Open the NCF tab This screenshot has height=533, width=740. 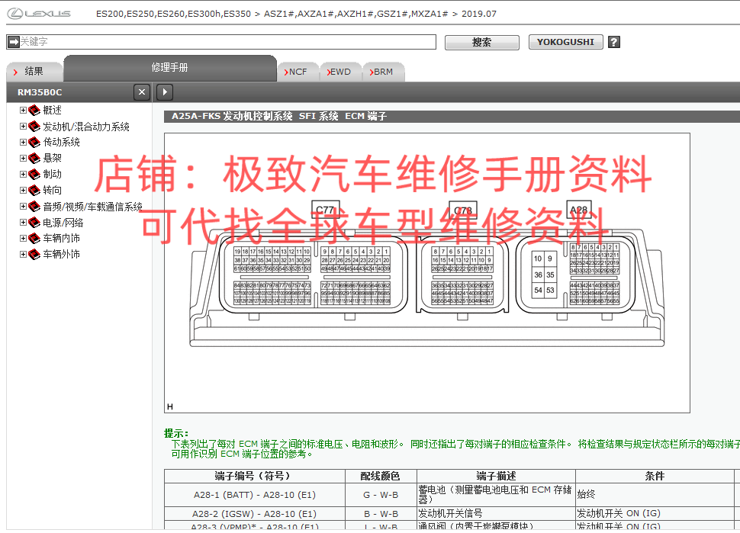tap(298, 72)
